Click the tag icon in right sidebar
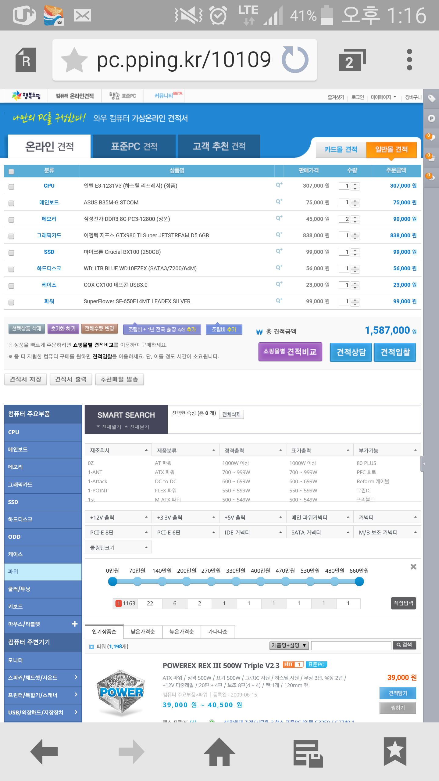Viewport: 439px width, 781px height. pyautogui.click(x=431, y=99)
